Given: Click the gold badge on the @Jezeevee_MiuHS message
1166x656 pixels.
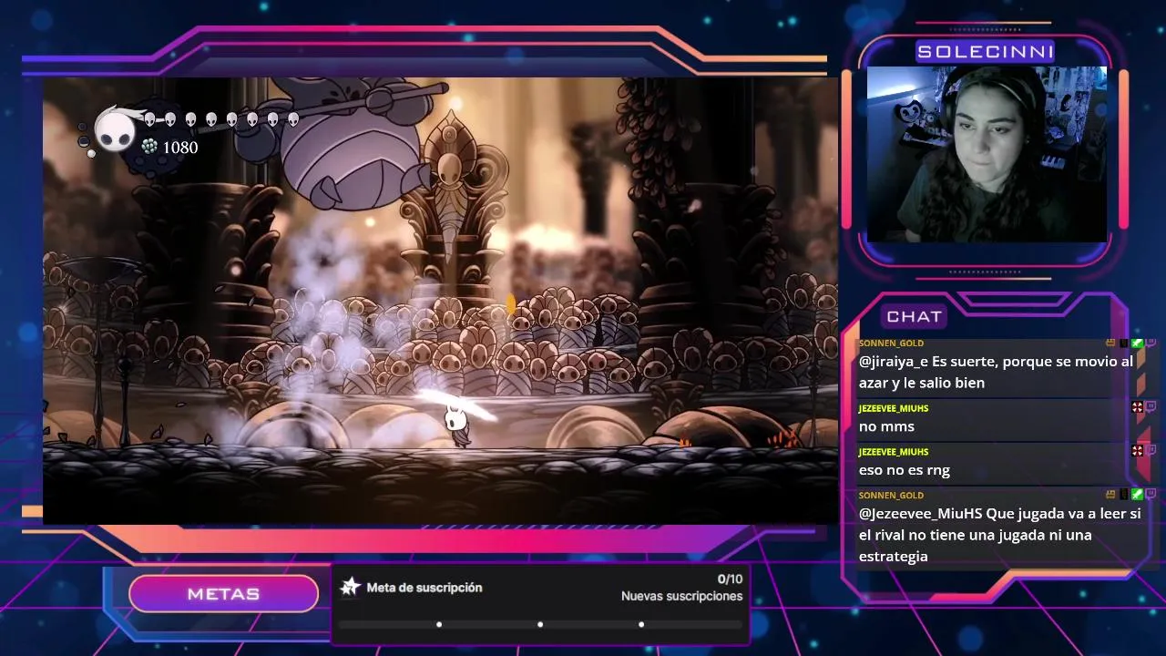Looking at the screenshot, I should pos(1110,495).
